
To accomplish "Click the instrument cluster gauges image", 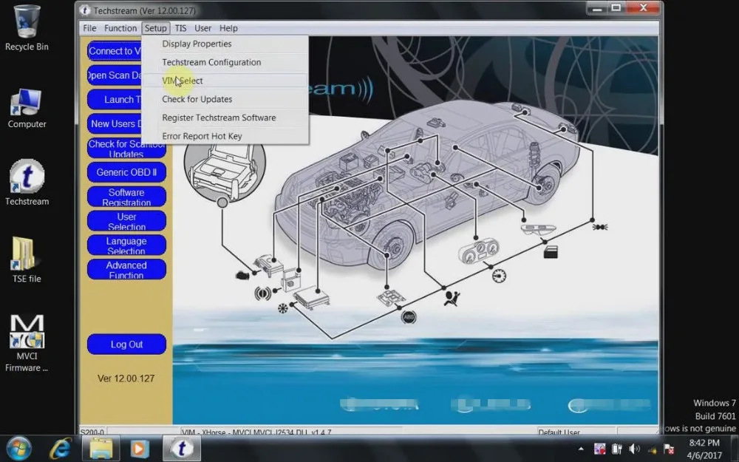I will tap(479, 252).
